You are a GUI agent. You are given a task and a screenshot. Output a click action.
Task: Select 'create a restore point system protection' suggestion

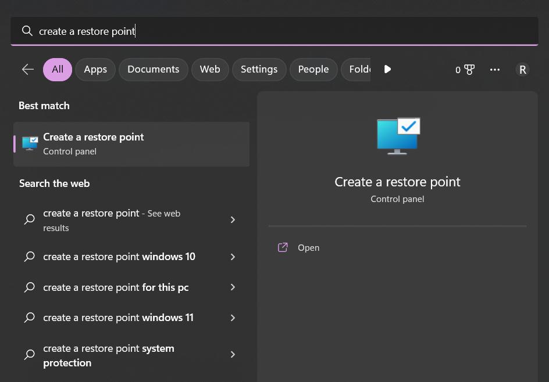pyautogui.click(x=131, y=355)
